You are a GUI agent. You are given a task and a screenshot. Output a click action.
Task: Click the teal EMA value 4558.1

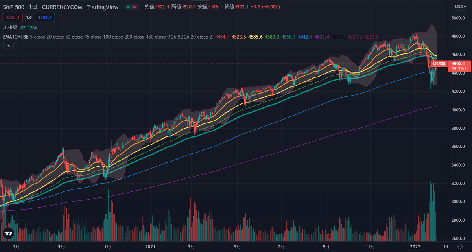point(289,37)
